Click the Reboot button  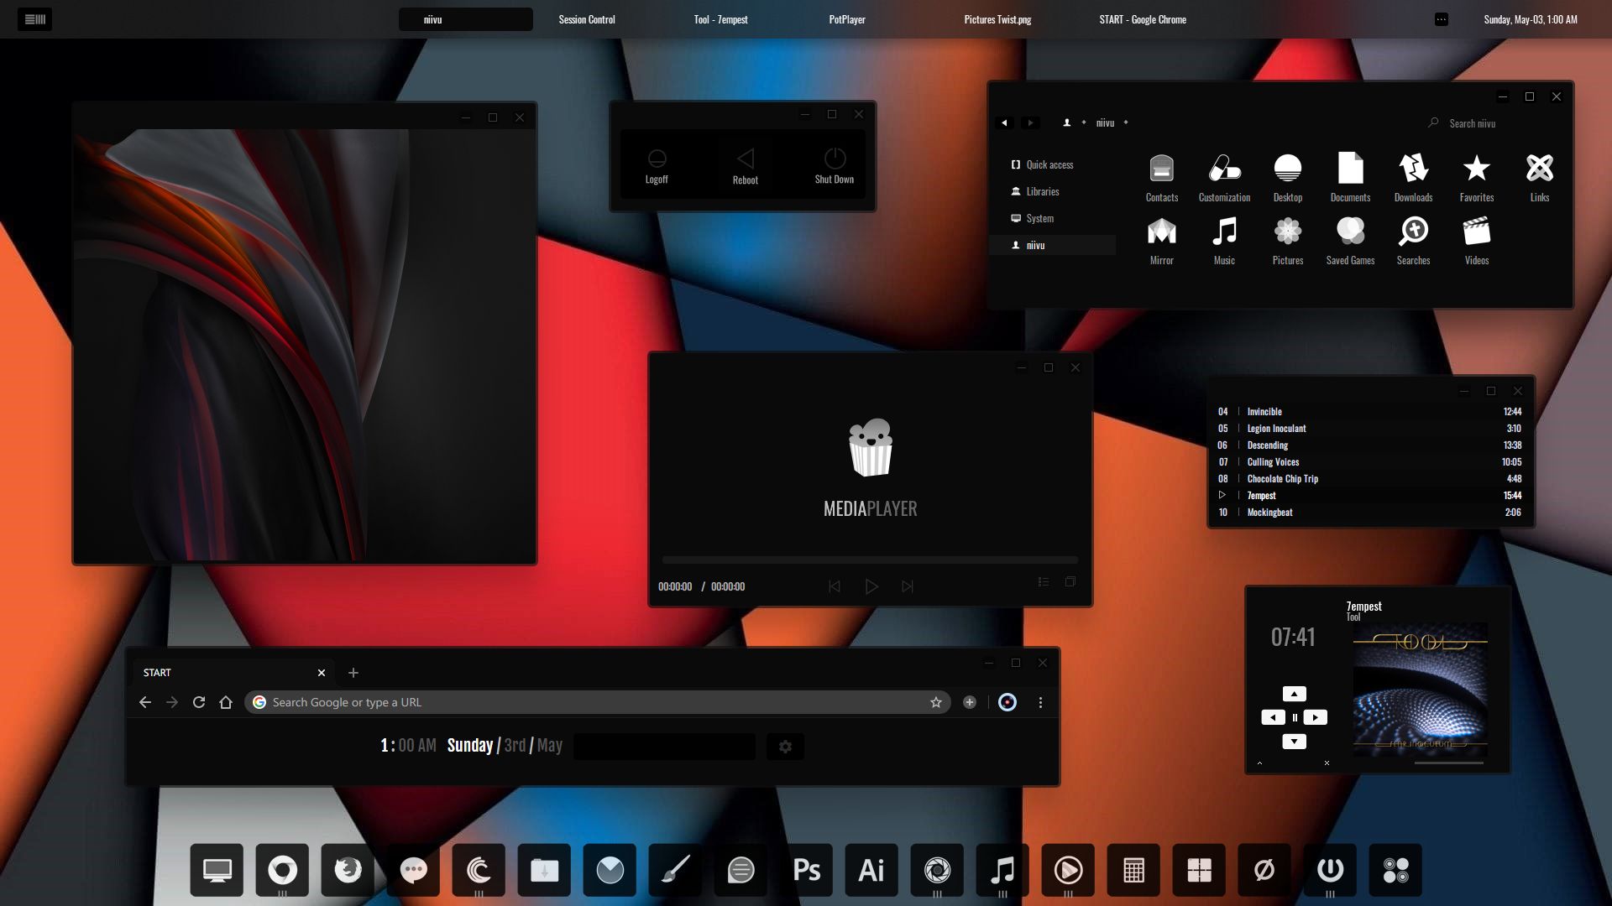(x=746, y=165)
